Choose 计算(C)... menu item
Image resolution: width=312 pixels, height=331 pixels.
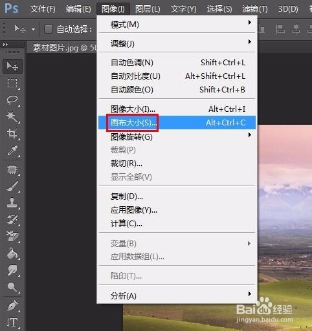[x=177, y=224]
